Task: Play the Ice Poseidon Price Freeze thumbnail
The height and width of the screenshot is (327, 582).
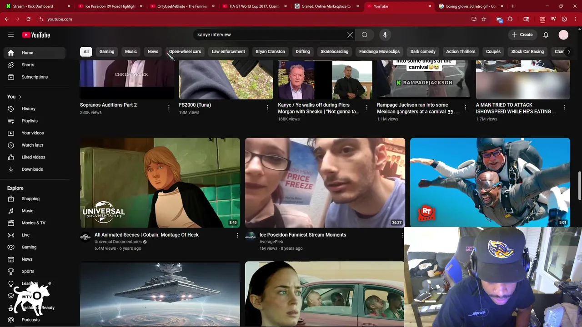Action: pyautogui.click(x=325, y=183)
